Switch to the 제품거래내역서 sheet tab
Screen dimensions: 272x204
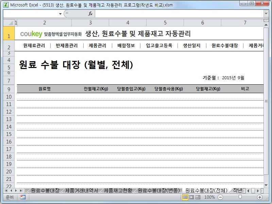tap(81, 190)
